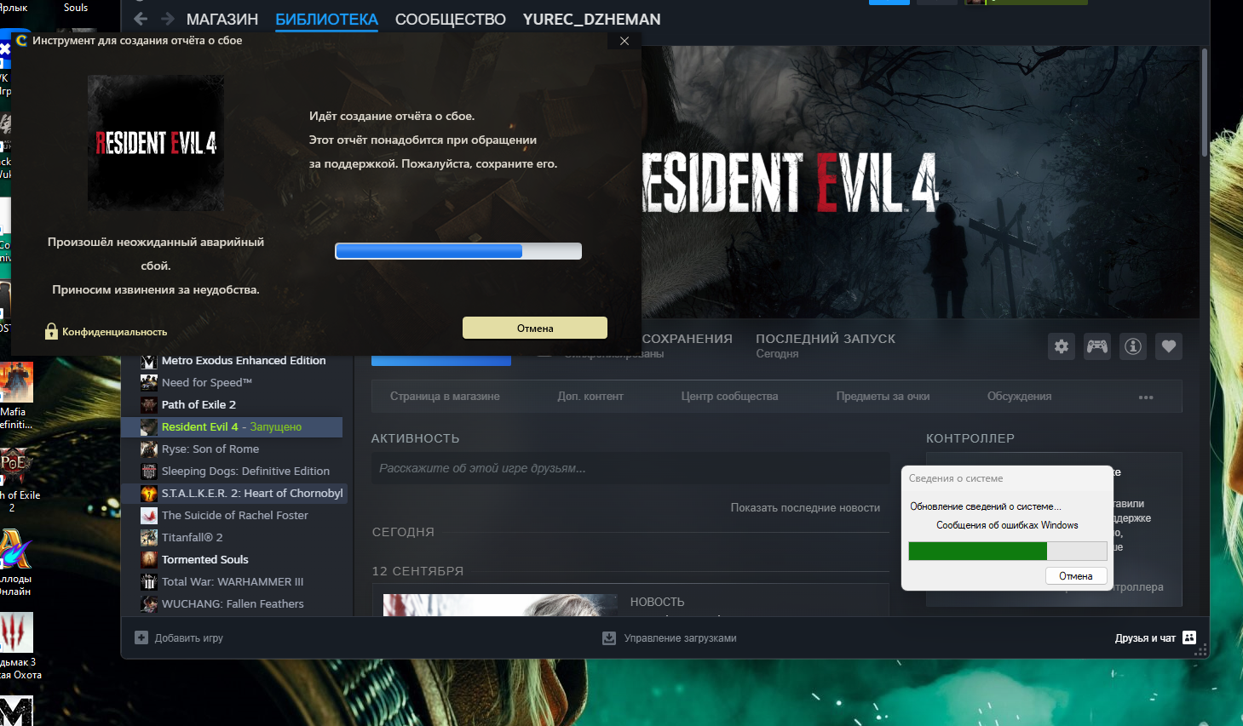Click the НОВОСТЬ news label
1243x726 pixels.
pyautogui.click(x=657, y=602)
